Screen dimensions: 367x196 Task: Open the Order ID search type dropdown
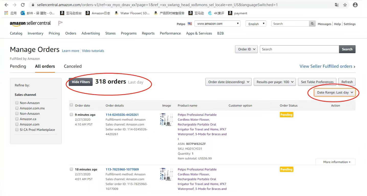246,49
